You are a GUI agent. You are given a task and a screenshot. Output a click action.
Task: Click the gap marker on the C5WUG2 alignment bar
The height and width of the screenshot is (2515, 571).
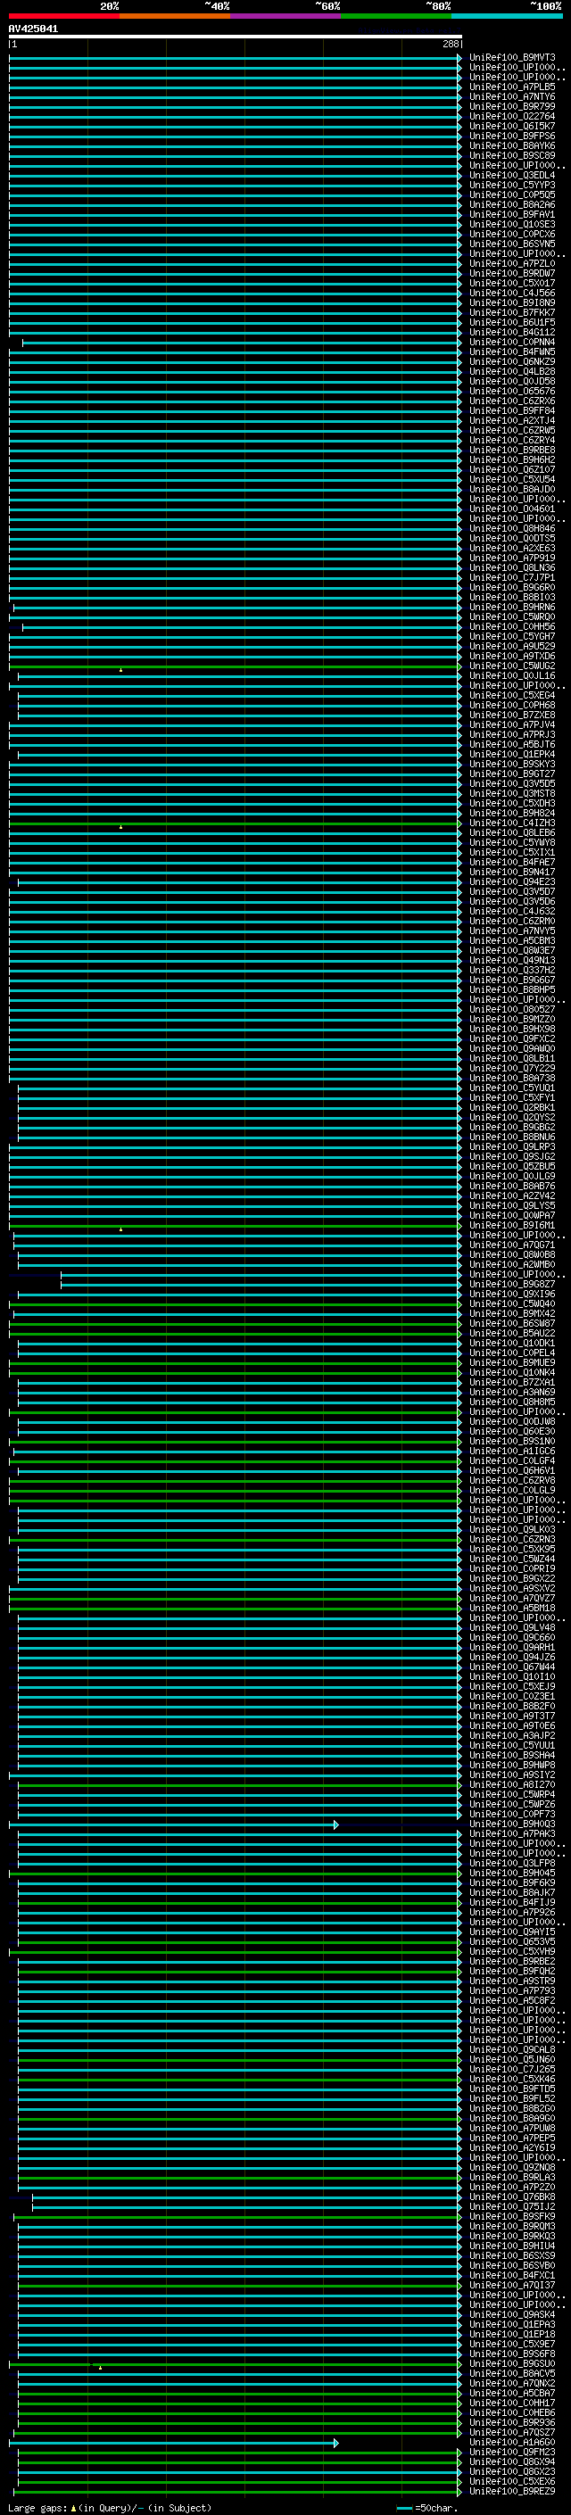click(x=121, y=670)
